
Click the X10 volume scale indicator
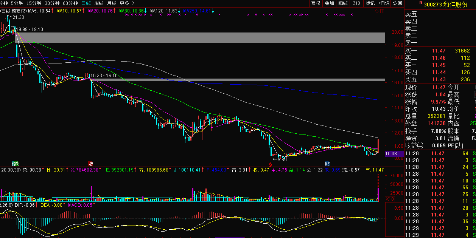coord(389,199)
